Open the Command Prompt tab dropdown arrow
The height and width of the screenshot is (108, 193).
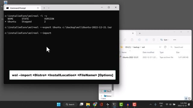(49, 8)
